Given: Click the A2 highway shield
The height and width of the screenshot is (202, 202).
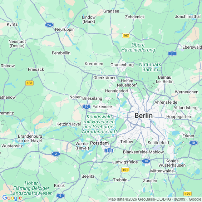Looking at the screenshot, I should [x=56, y=154].
